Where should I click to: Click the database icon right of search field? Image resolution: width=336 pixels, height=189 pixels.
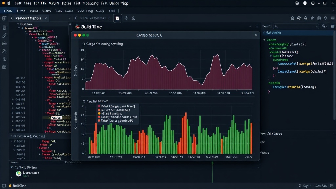coord(333,26)
